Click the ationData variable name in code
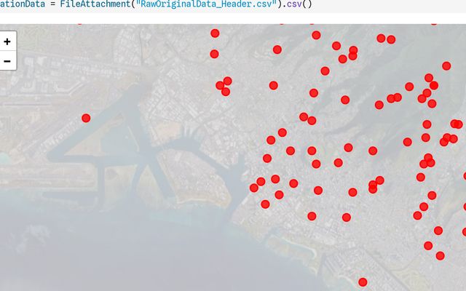Image resolution: width=466 pixels, height=291 pixels. (22, 4)
